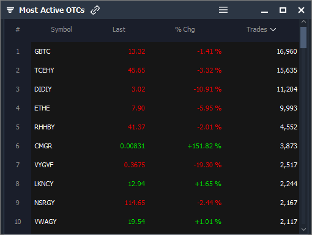Sort by the Symbol column header
Screen dimensions: 312x235
[x=61, y=29]
